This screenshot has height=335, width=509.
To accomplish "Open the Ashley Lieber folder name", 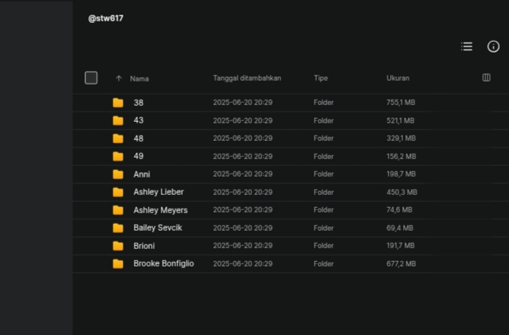I will (x=158, y=192).
